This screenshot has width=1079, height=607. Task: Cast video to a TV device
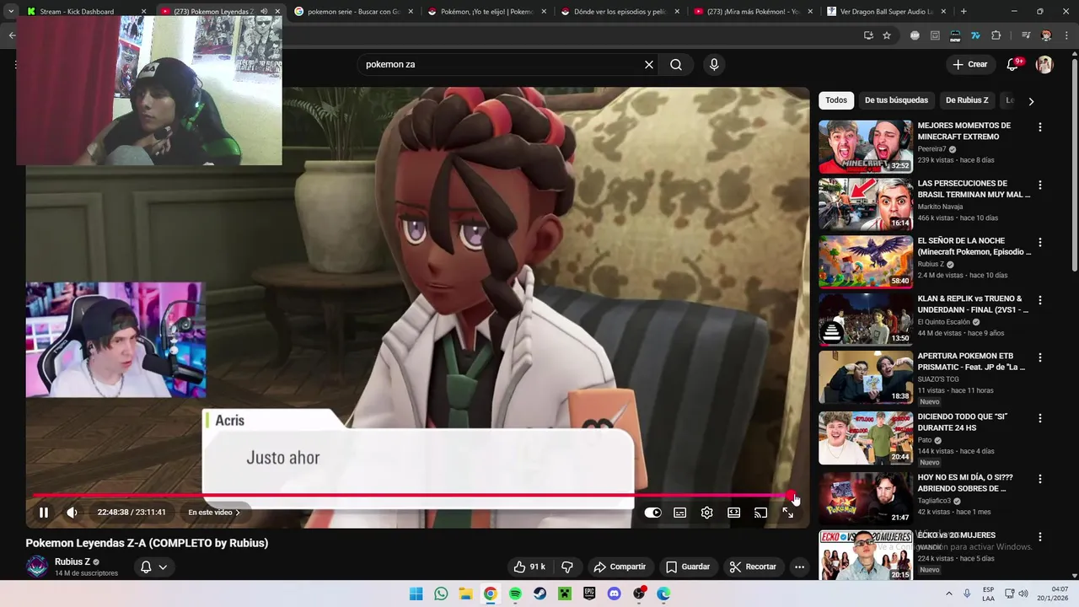(x=760, y=513)
